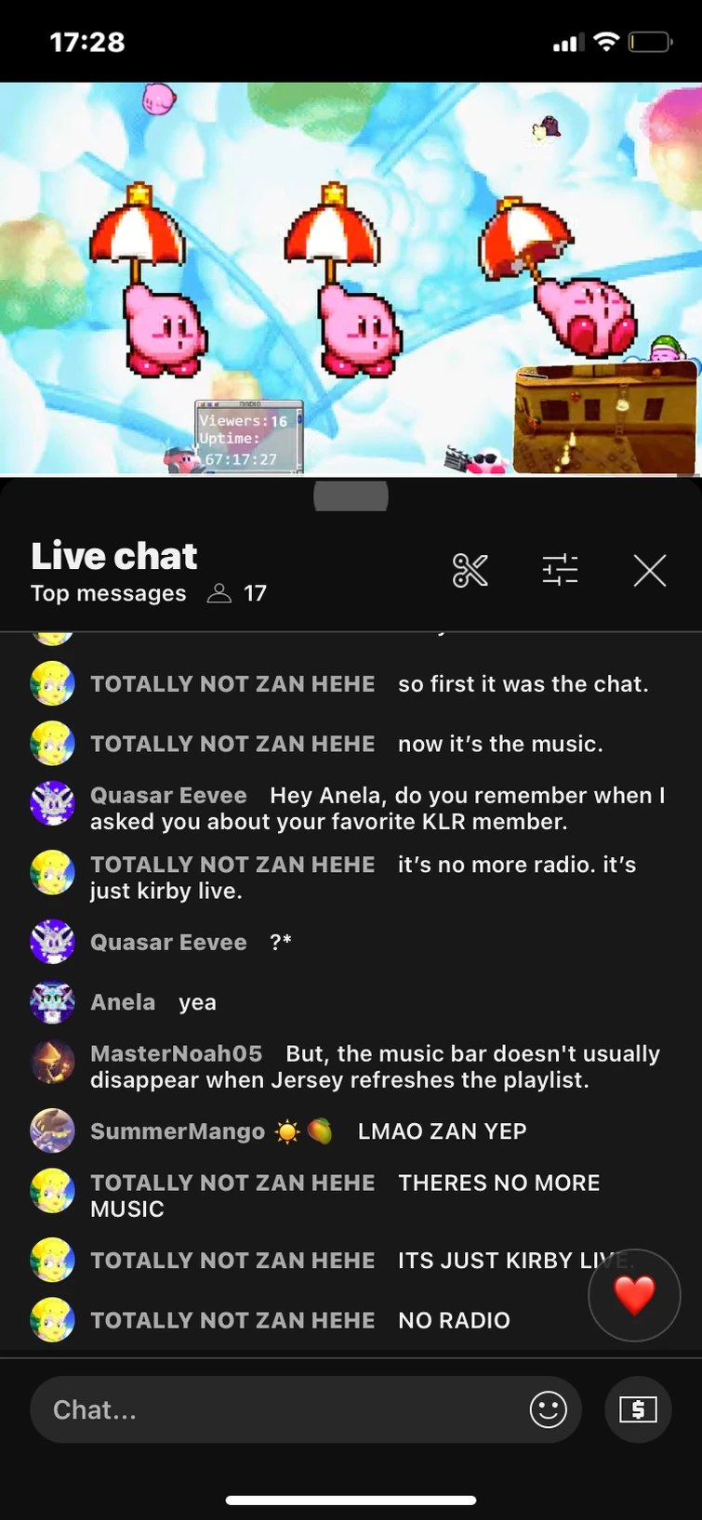702x1520 pixels.
Task: Select the username MasterNoah05
Action: 176,1053
